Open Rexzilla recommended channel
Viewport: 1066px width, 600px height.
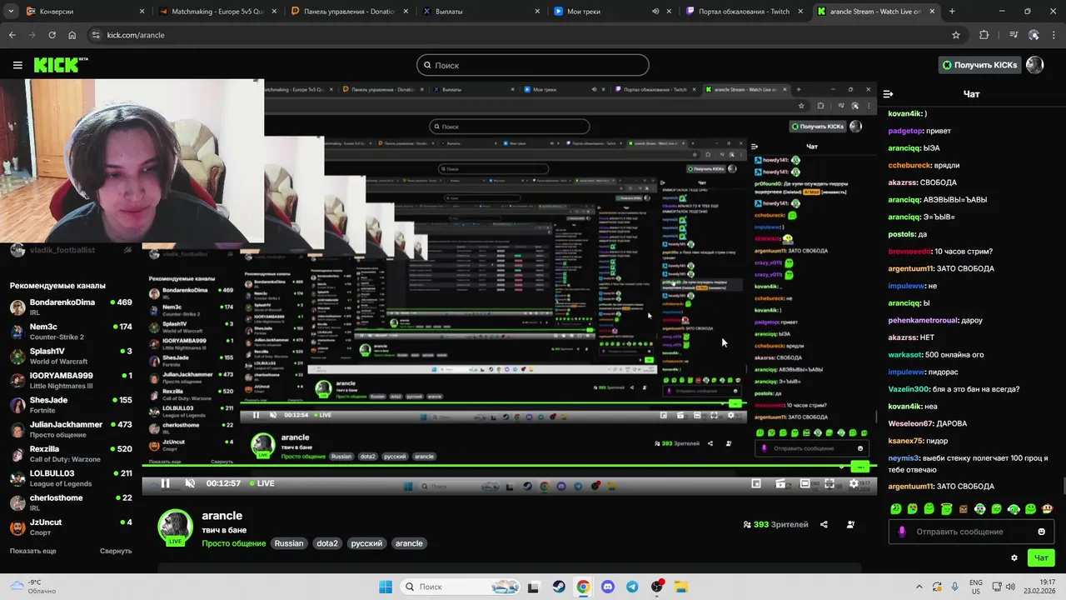coord(71,453)
